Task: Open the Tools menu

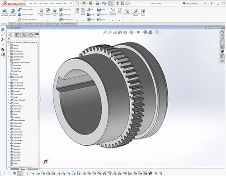Action: tap(52, 3)
